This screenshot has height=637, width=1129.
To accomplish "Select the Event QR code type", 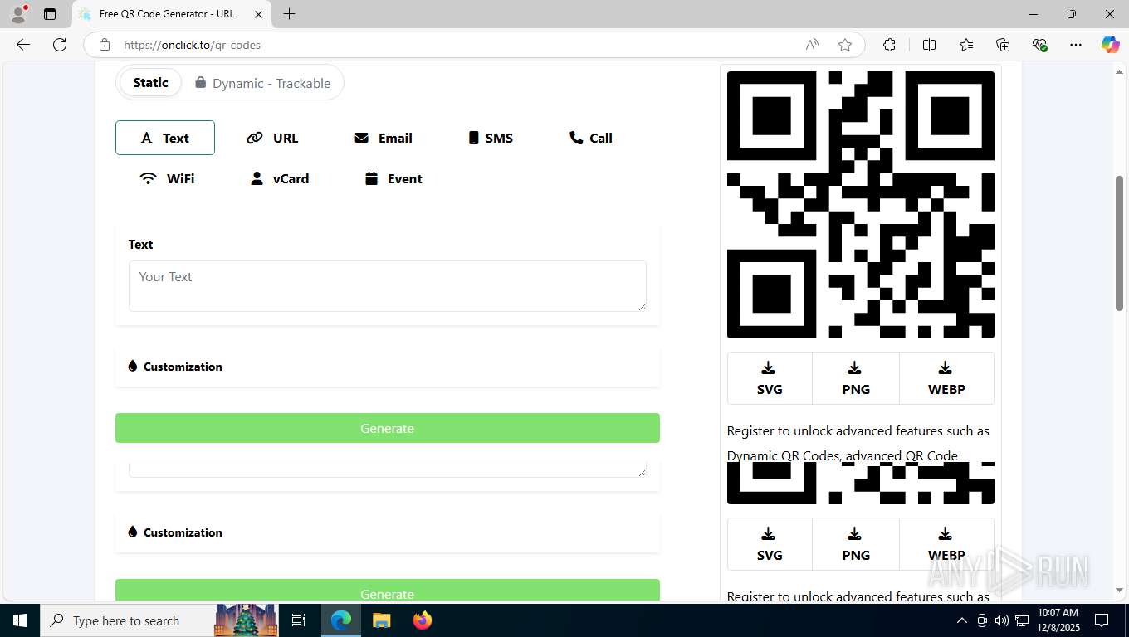I will tap(393, 178).
